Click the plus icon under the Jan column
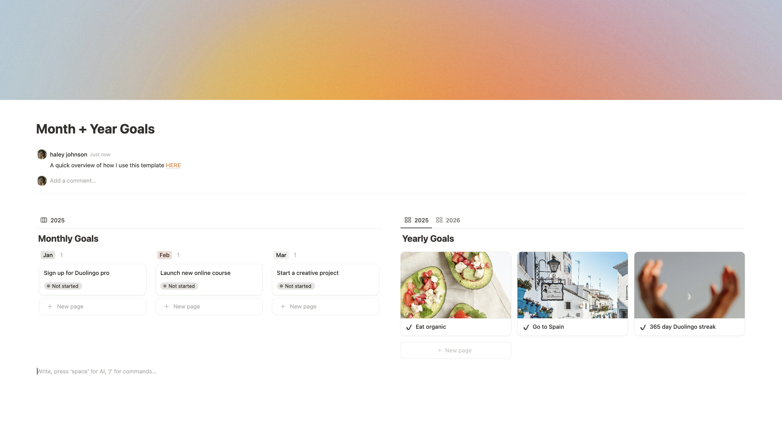 [50, 306]
